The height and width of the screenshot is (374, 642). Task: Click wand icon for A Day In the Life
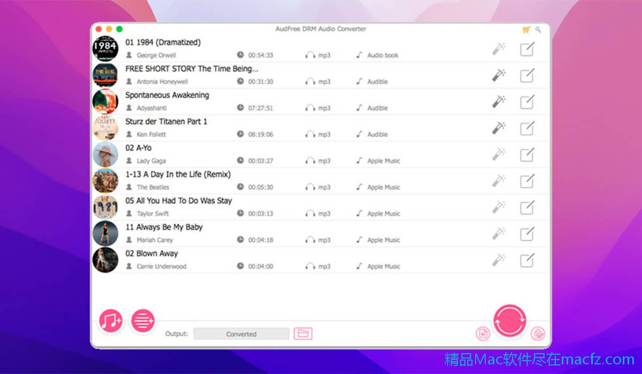[x=499, y=181]
